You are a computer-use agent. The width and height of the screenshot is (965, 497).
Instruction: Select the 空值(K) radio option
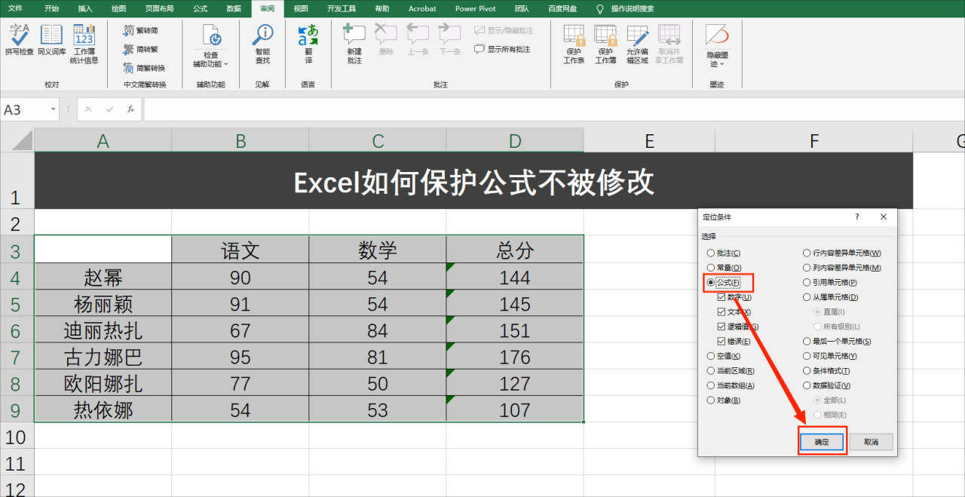tap(724, 356)
